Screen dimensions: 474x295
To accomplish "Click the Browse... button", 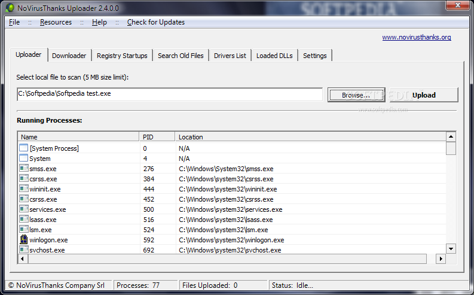I will 356,95.
